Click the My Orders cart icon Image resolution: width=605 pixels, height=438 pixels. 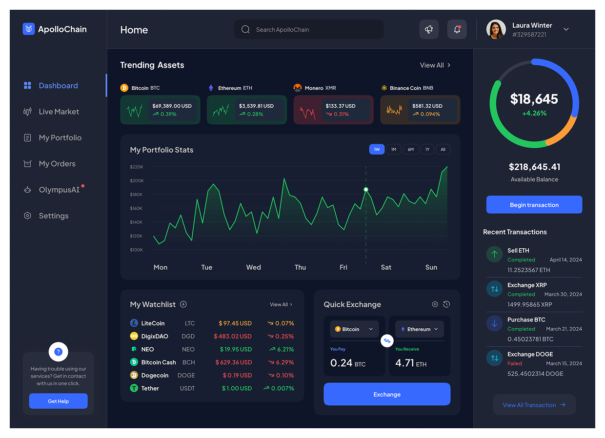pos(27,163)
